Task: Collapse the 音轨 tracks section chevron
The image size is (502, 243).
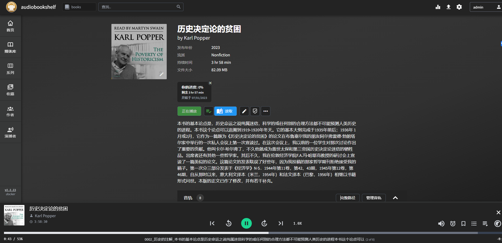Action: (x=395, y=198)
